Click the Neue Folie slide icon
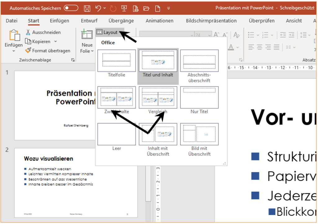Screen dimensions: 318x224 (87, 34)
